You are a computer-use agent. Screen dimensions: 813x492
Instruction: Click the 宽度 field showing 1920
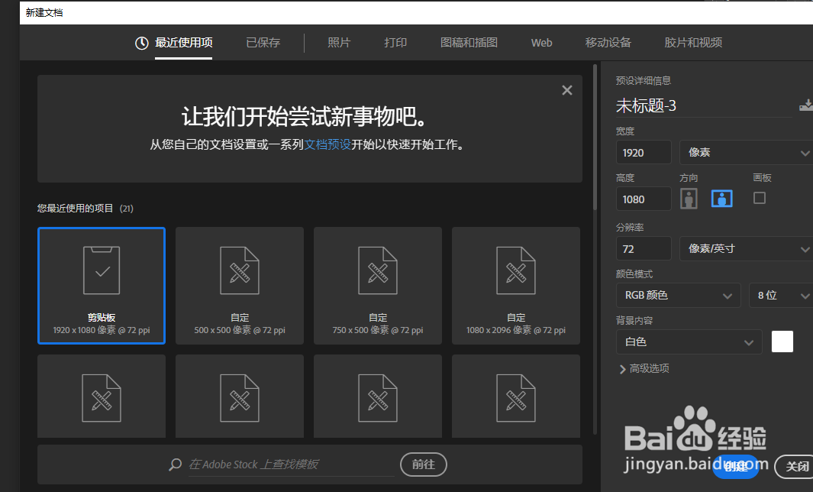coord(644,153)
